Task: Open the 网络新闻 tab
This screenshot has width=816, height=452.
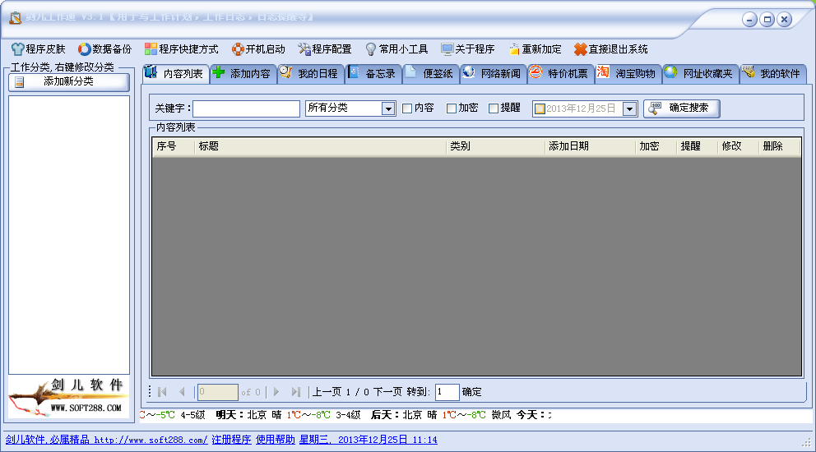Action: pos(493,74)
